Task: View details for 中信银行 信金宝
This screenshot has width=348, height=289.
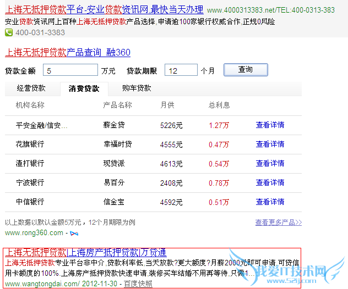Action: point(270,202)
